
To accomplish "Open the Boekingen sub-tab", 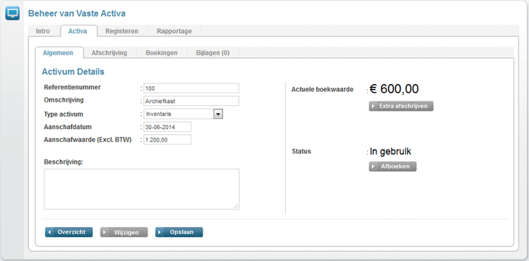I will click(162, 53).
